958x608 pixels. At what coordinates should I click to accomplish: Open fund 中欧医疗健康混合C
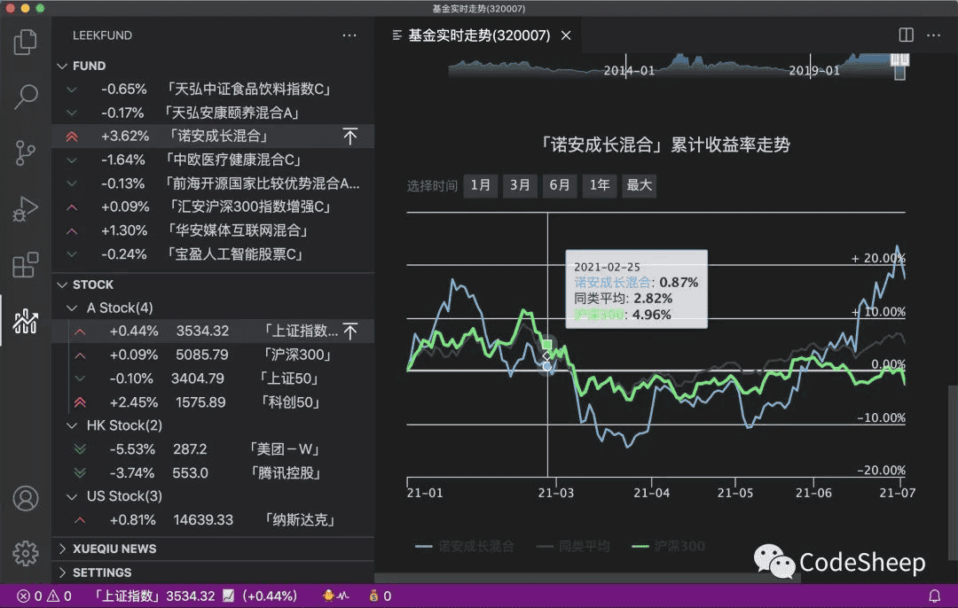[213, 160]
